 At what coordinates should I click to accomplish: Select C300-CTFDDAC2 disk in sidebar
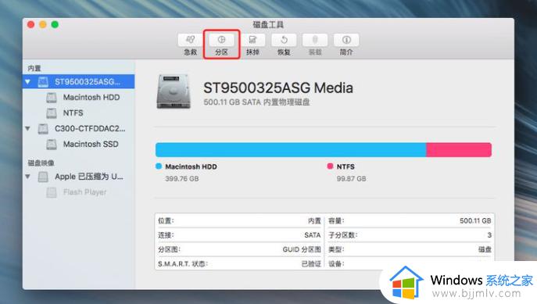tap(90, 129)
